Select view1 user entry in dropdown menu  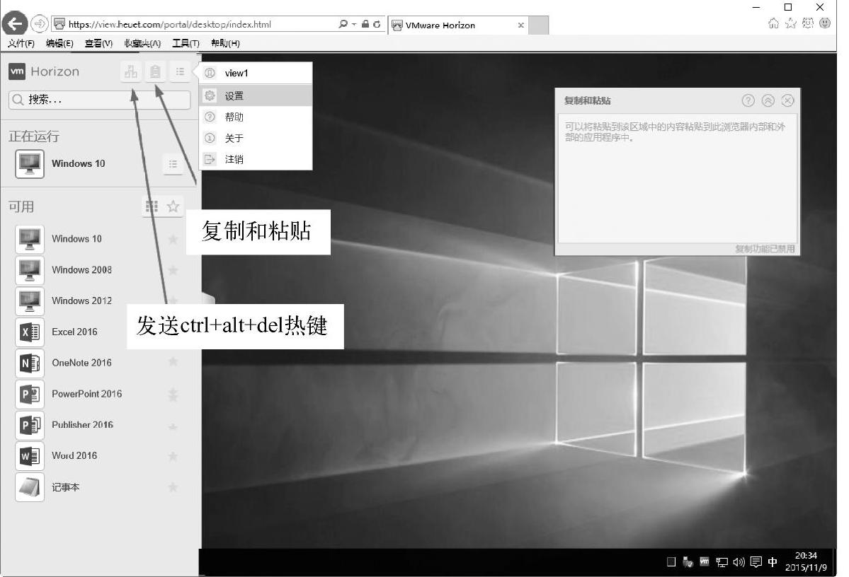point(256,73)
